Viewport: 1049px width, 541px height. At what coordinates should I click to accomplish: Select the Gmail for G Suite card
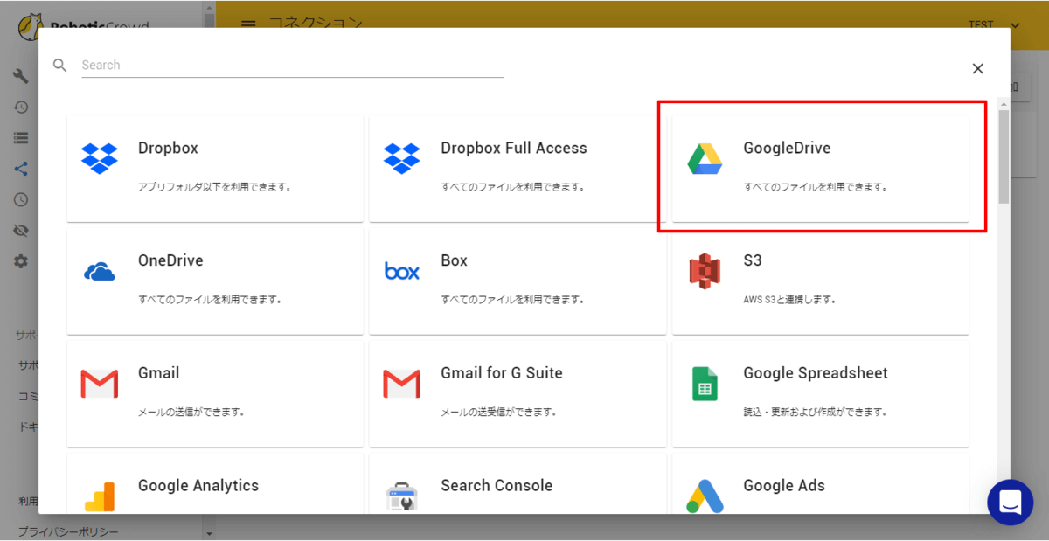[518, 393]
